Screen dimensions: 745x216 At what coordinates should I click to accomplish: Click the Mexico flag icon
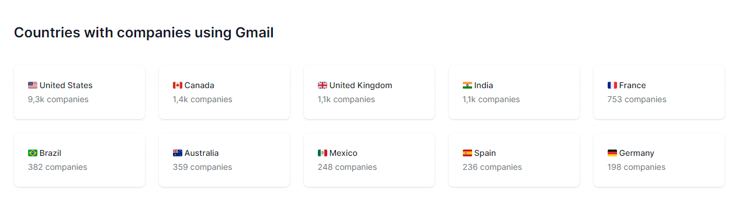pyautogui.click(x=323, y=153)
